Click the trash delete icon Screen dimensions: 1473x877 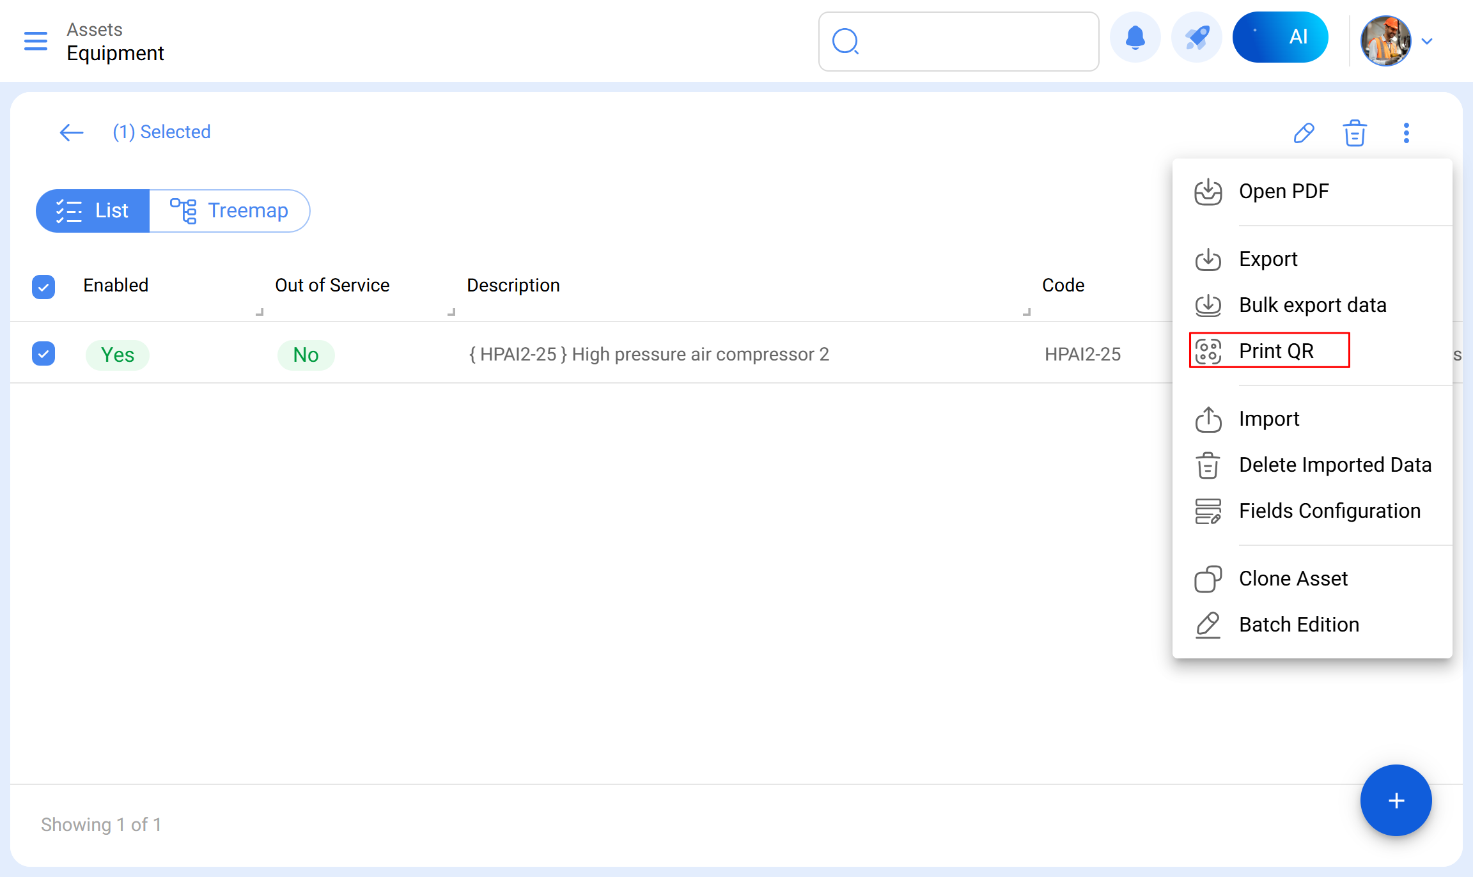pos(1355,133)
